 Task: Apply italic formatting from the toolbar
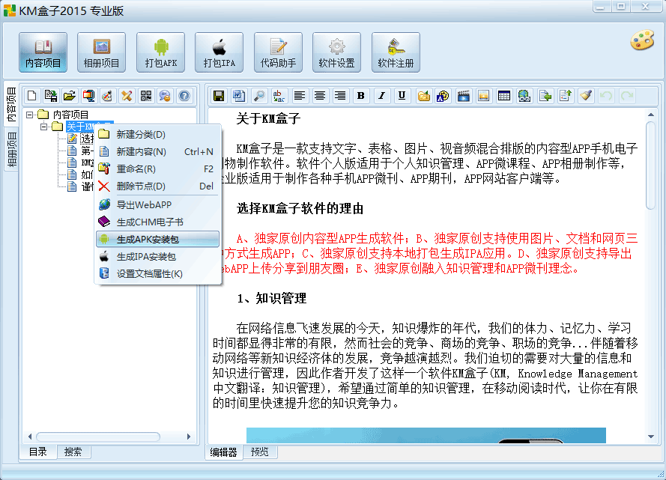click(381, 96)
